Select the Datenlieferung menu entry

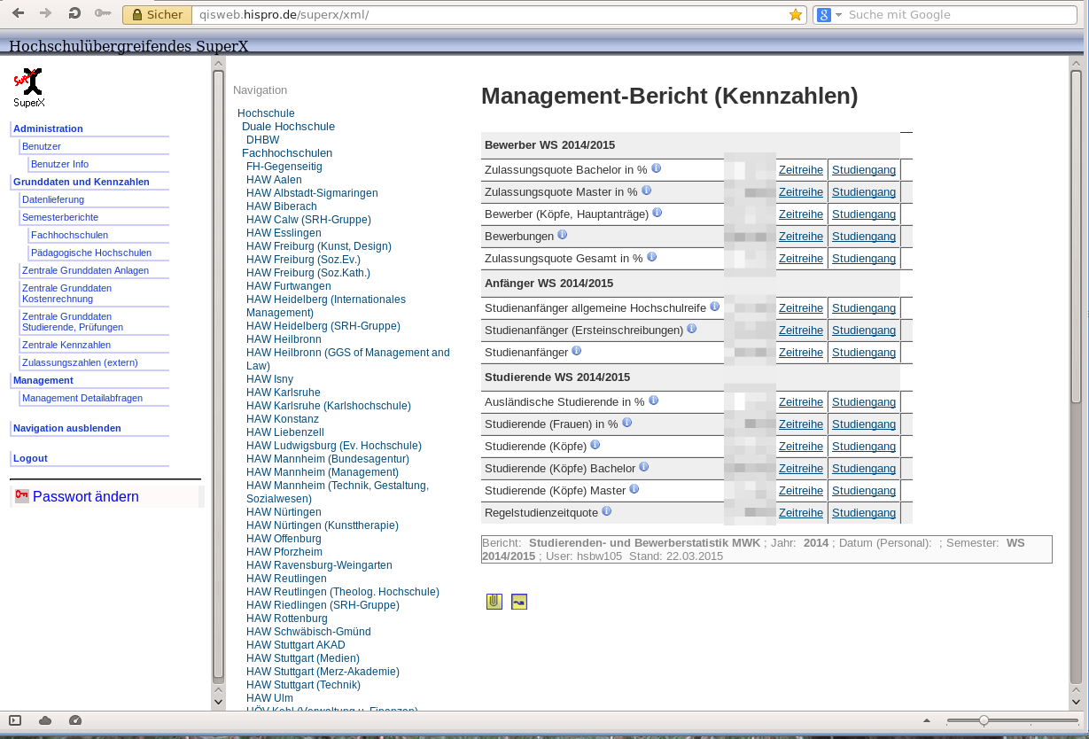click(53, 199)
